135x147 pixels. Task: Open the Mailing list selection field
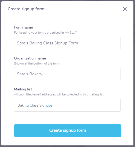67,105
